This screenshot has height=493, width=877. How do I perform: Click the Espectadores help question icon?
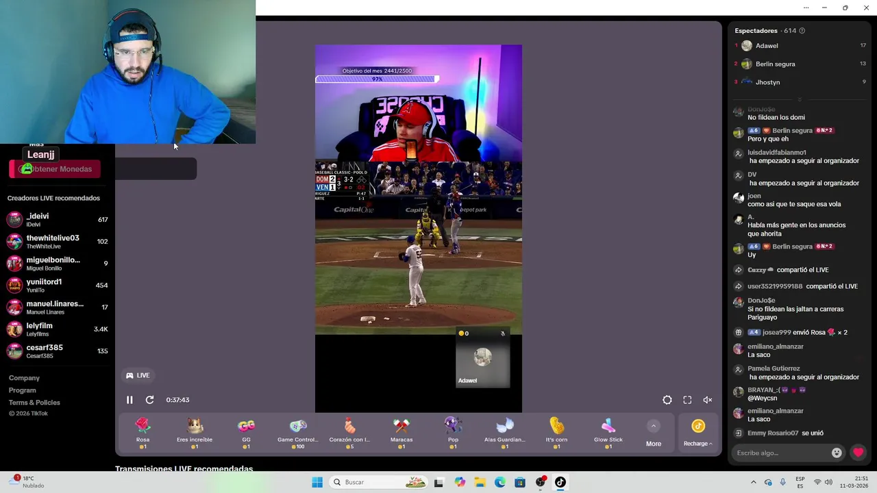coord(802,31)
